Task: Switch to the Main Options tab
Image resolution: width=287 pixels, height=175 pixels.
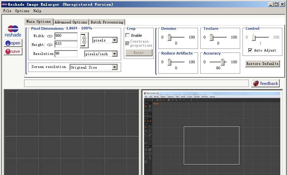Action: [38, 22]
